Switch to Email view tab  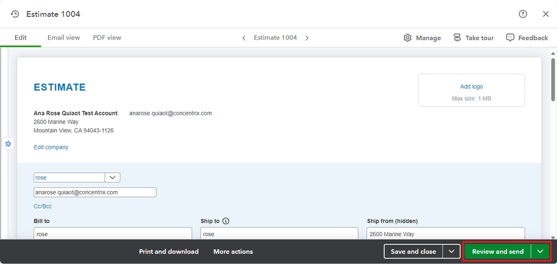point(64,38)
